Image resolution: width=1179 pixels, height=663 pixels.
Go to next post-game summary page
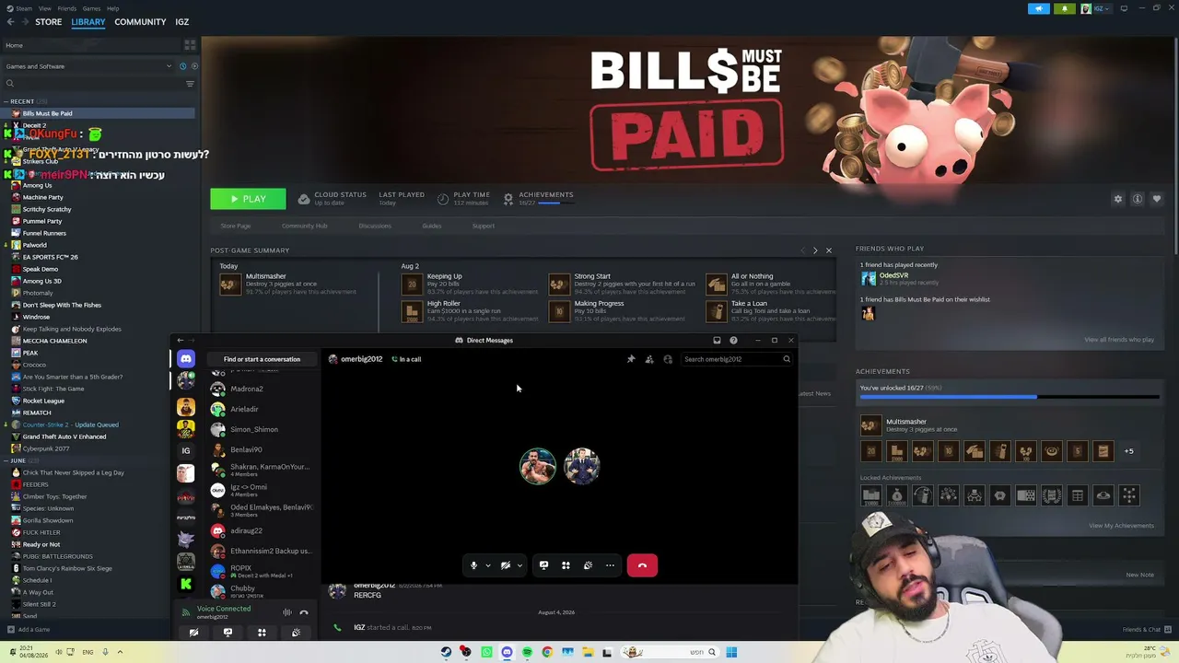tap(815, 250)
